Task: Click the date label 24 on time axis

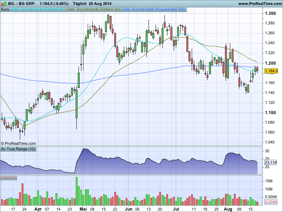Action: [x=24, y=209]
